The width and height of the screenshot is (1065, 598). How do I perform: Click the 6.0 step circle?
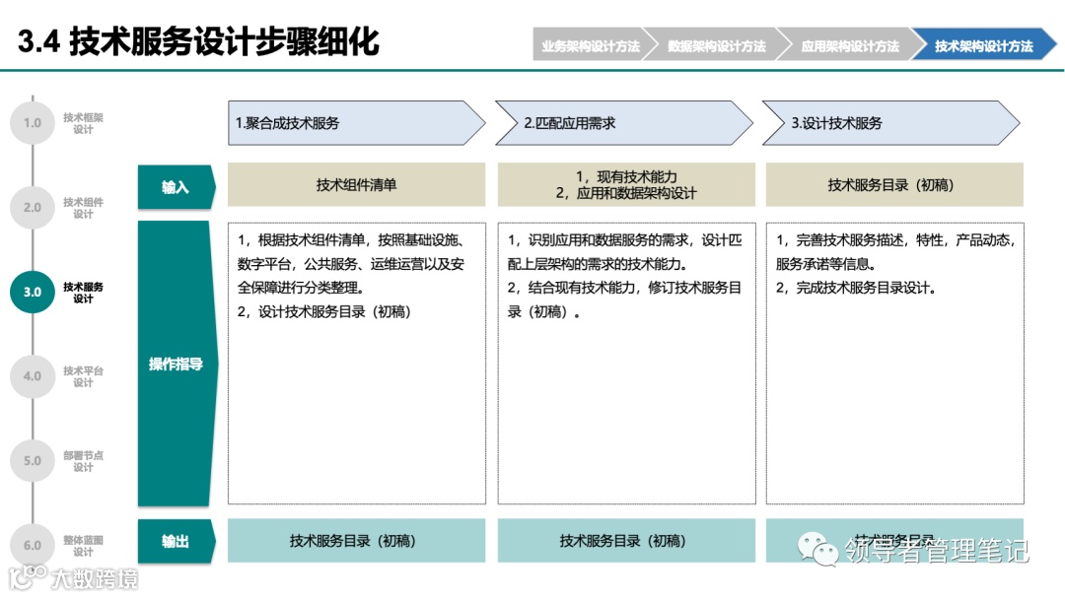pos(33,545)
